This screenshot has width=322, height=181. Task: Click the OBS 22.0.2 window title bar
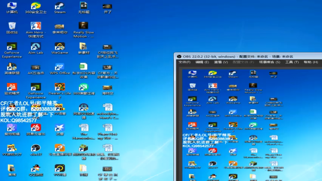pos(248,56)
